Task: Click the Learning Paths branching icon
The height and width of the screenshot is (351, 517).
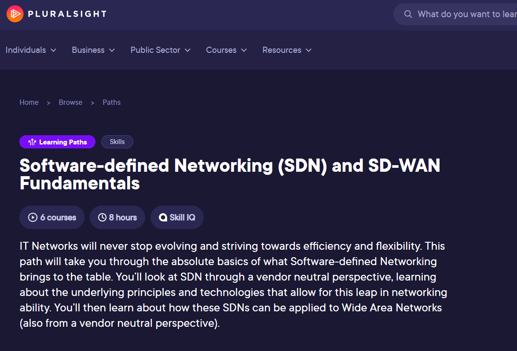Action: click(32, 142)
